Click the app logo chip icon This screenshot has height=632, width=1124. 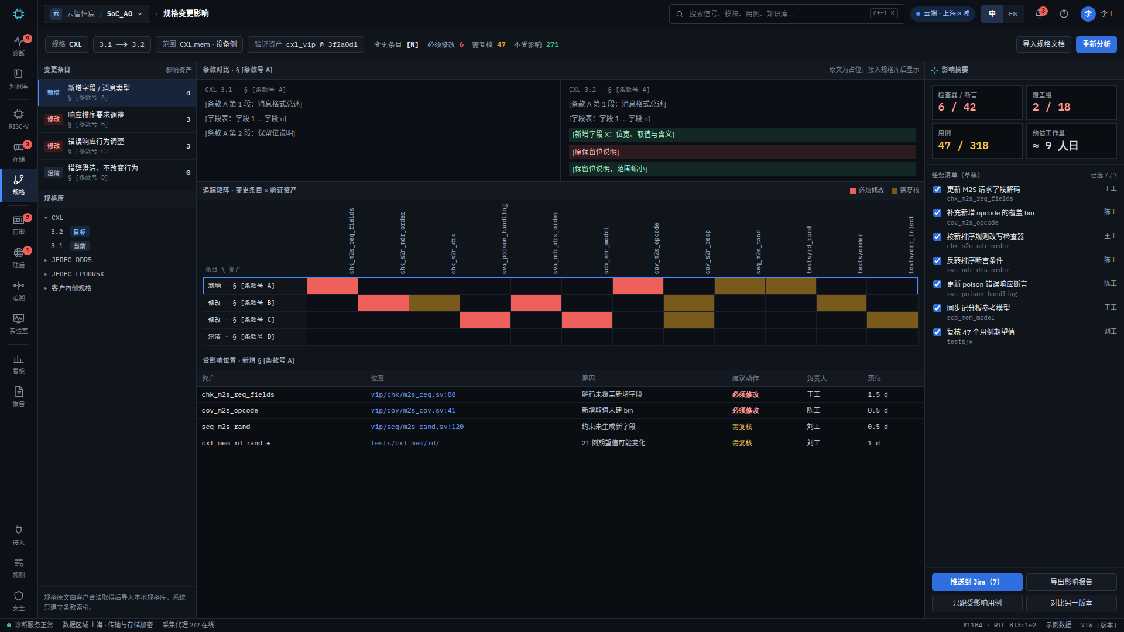coord(19,13)
